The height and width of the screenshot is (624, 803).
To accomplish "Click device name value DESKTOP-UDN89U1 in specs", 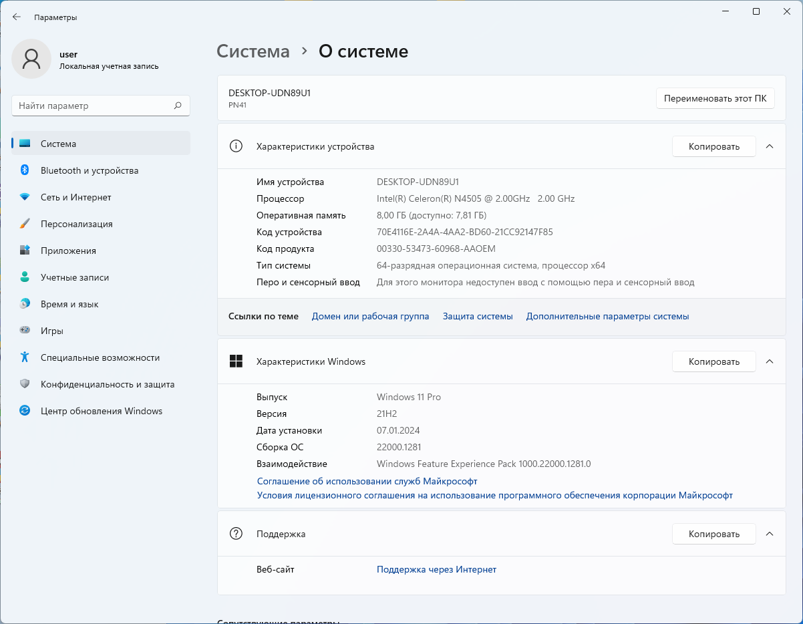I will 418,182.
